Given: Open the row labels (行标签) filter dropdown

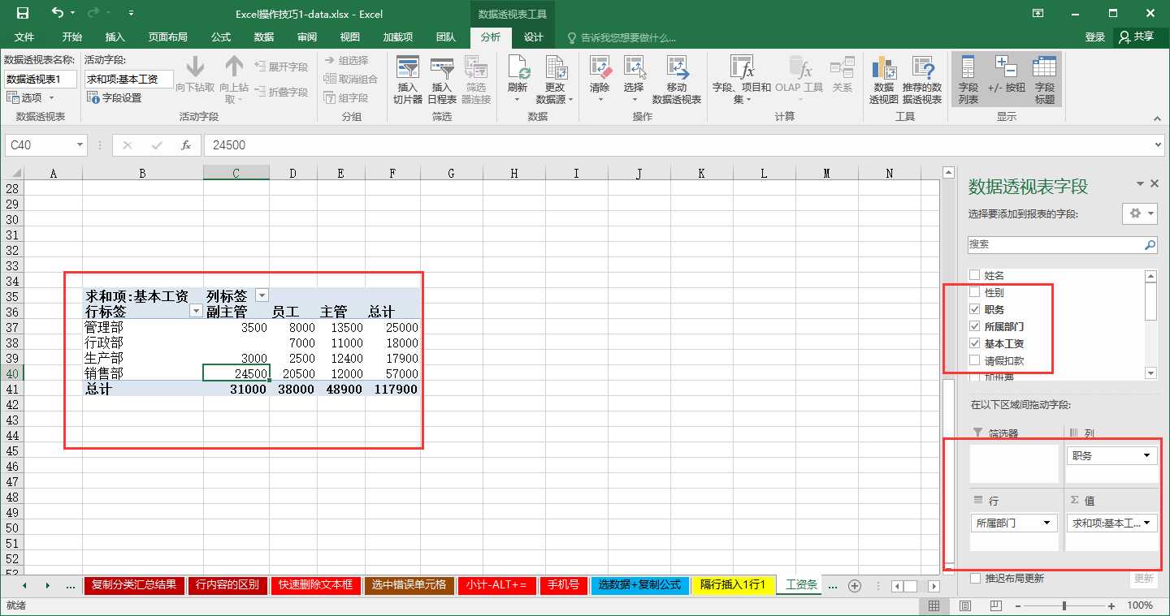Looking at the screenshot, I should [196, 311].
